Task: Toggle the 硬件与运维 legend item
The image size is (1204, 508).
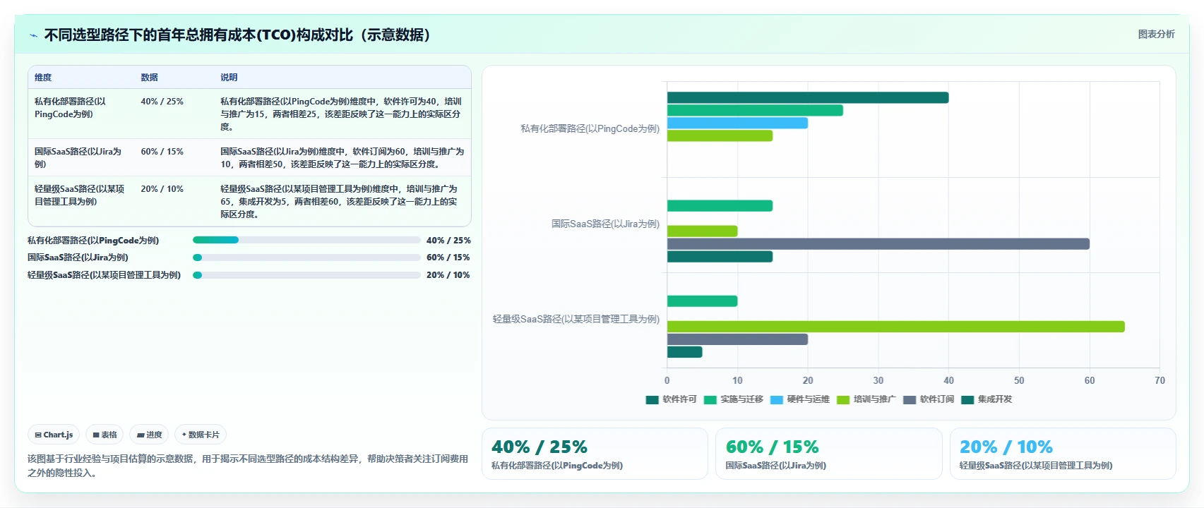Action: click(799, 399)
